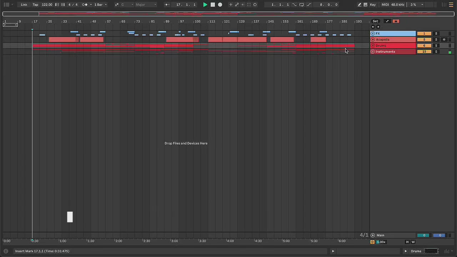Arm the Acapella track for recording
The image size is (457, 257).
pyautogui.click(x=444, y=40)
